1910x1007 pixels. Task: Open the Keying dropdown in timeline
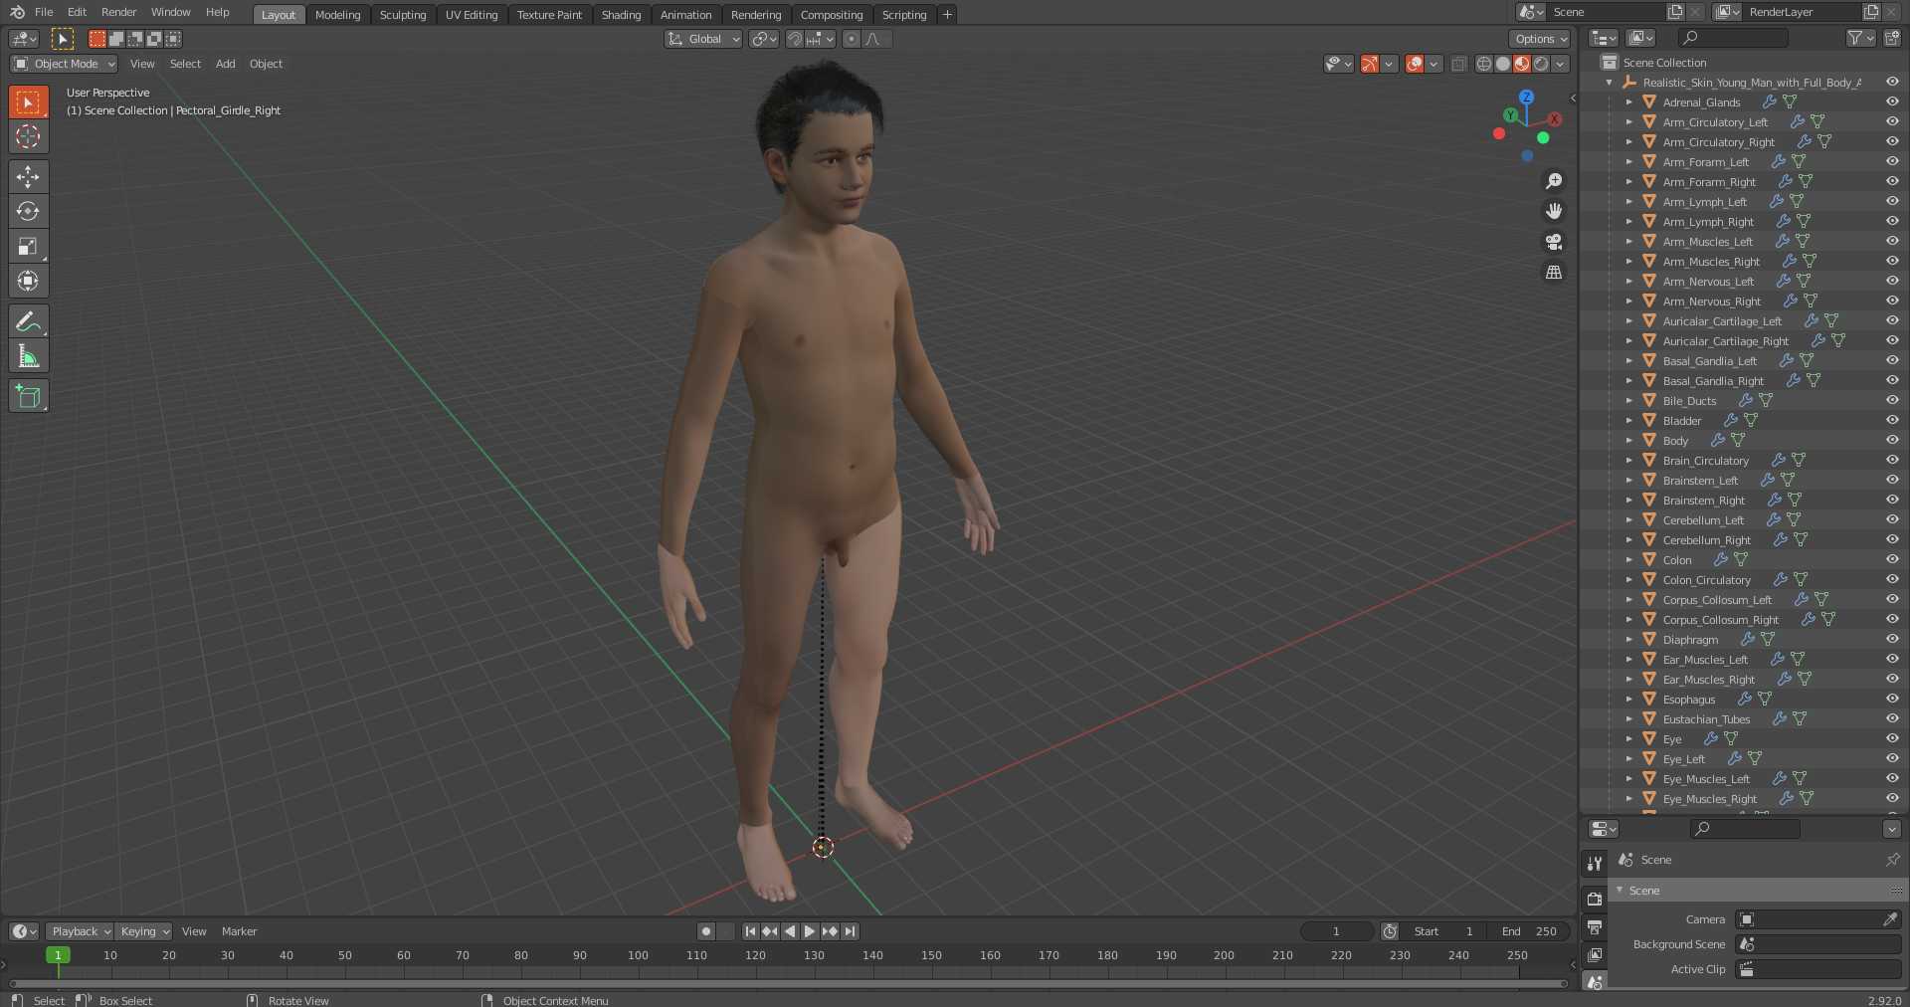tap(143, 931)
